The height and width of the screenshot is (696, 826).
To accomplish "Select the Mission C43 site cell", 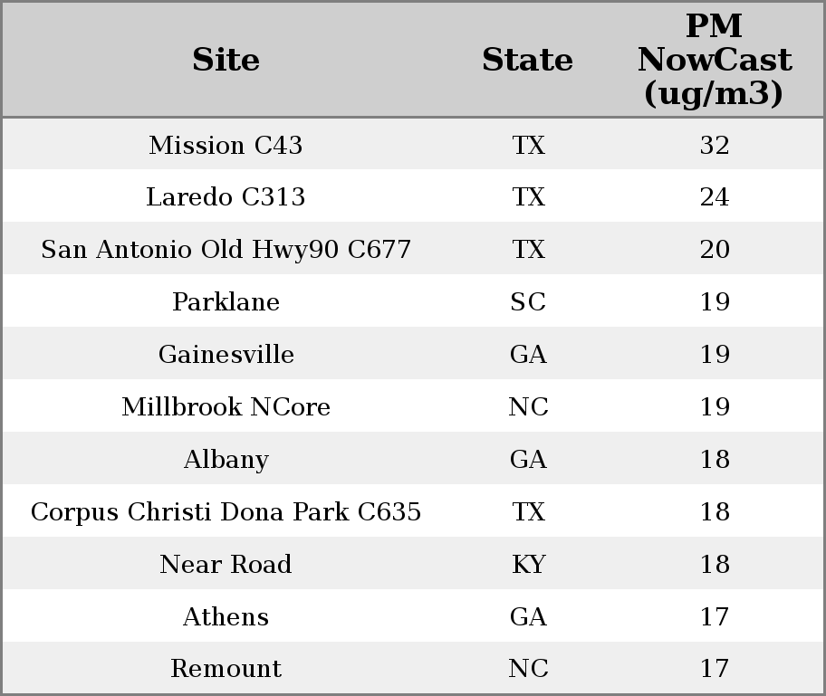I will pyautogui.click(x=226, y=145).
